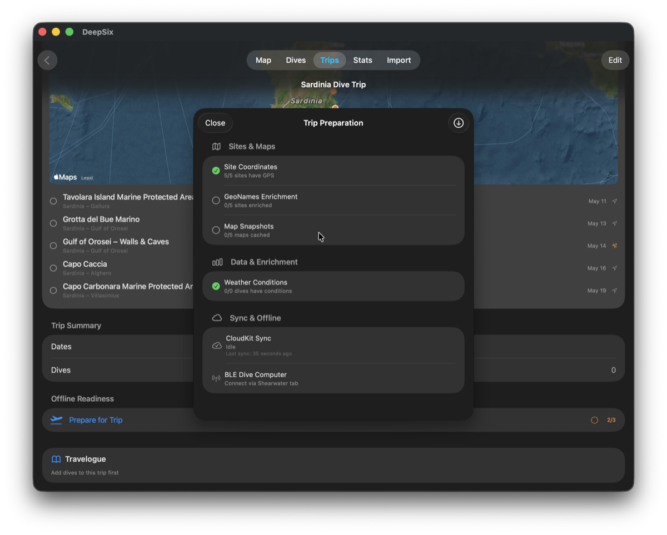Click '0/5 sites enriched' text
Viewport: 667px width, 535px height.
pos(248,205)
